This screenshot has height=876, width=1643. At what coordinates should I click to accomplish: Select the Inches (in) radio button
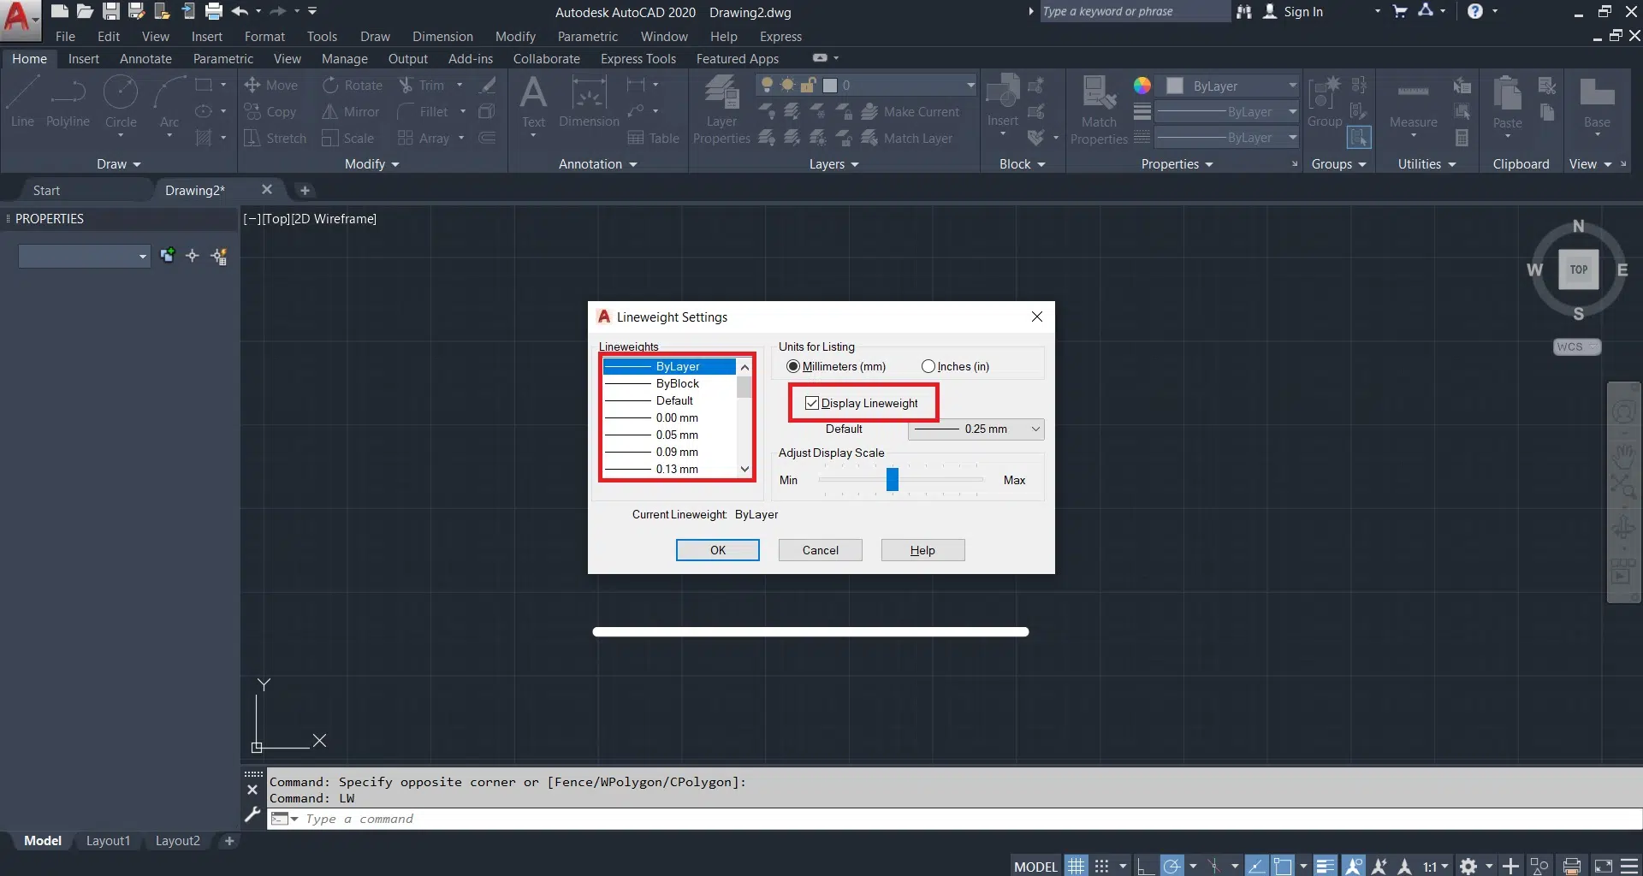[x=928, y=366]
